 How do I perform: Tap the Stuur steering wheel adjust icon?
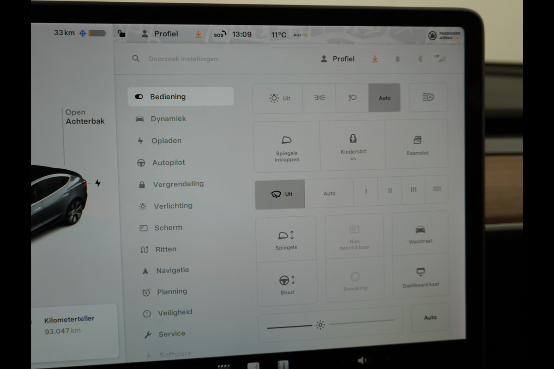(287, 280)
